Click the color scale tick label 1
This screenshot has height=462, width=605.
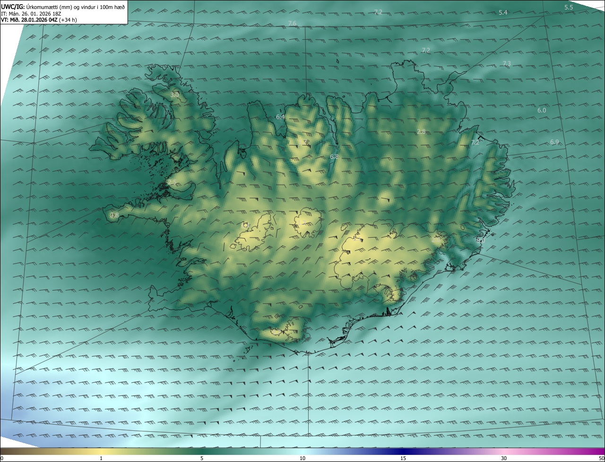click(x=101, y=458)
